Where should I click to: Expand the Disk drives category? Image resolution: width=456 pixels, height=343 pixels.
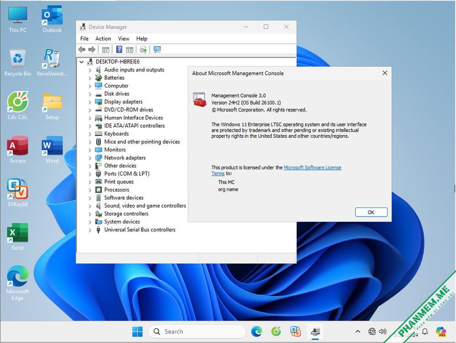(x=90, y=94)
